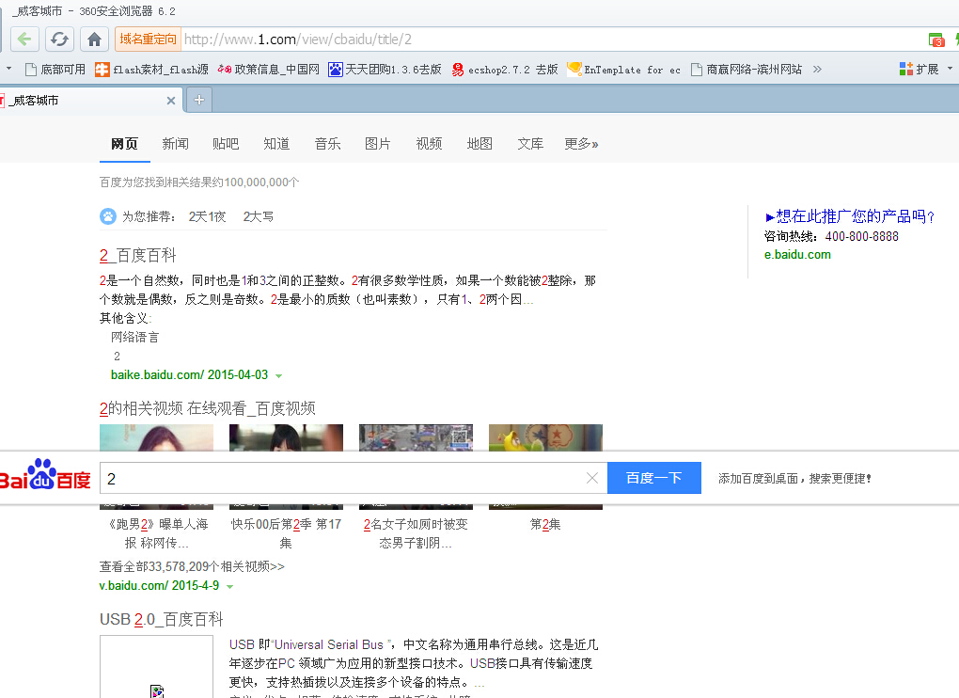Click the 《跑男2》曝单人海报 caption link
Viewport: 959px width, 698px height.
tap(157, 533)
